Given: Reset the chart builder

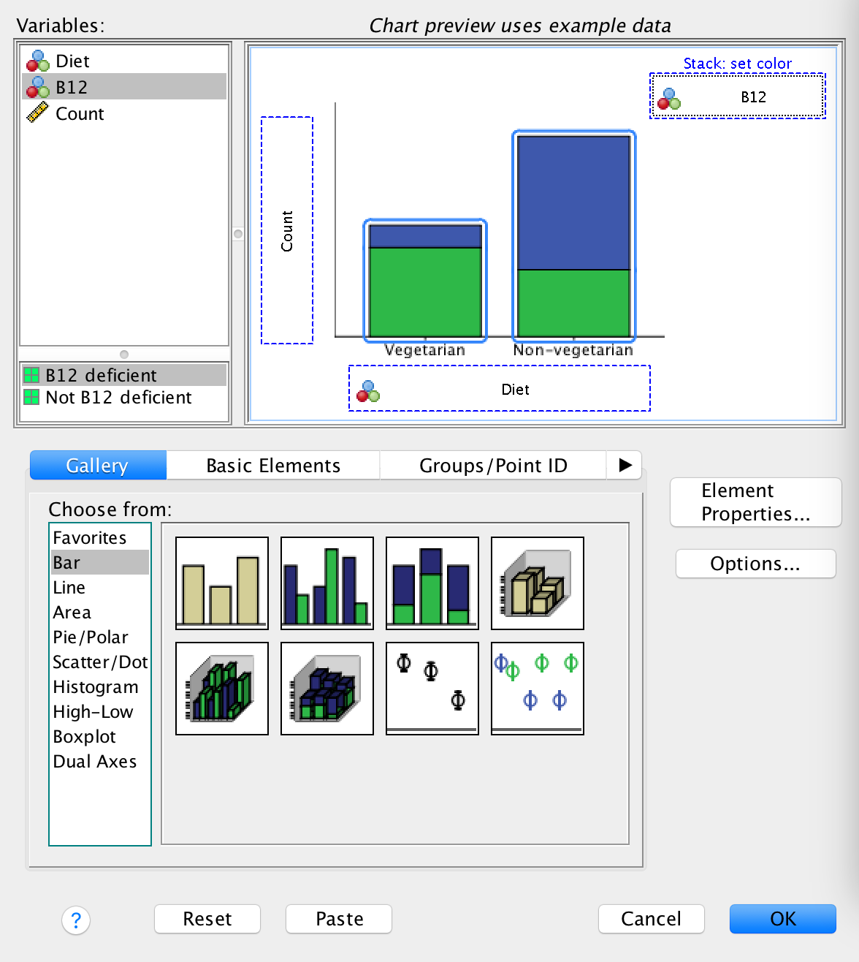Looking at the screenshot, I should coord(207,919).
